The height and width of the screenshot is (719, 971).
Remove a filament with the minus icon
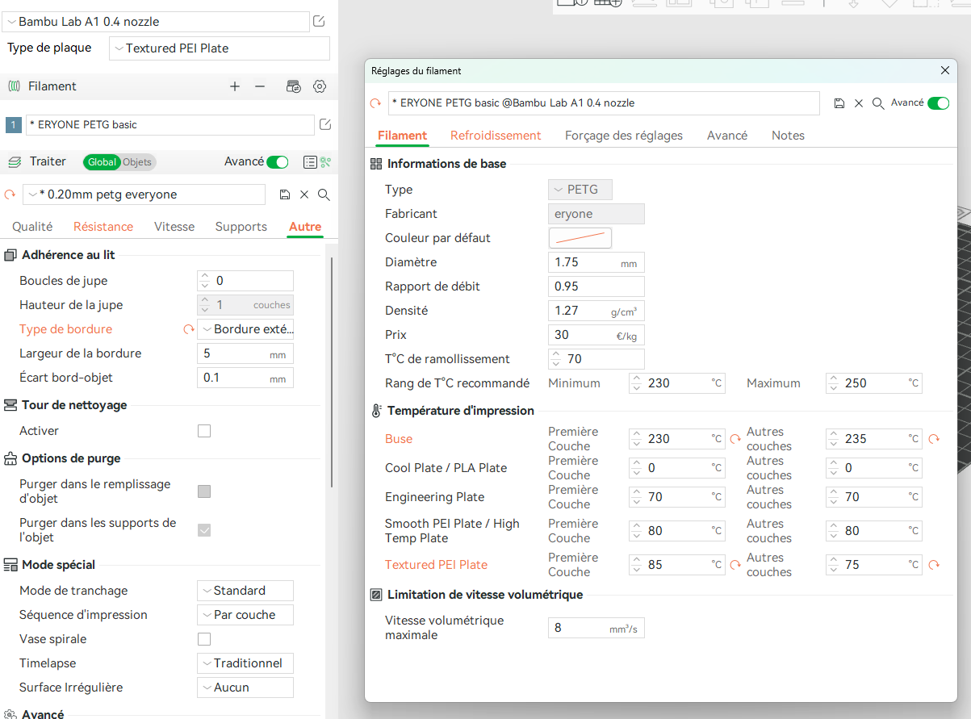(x=260, y=86)
